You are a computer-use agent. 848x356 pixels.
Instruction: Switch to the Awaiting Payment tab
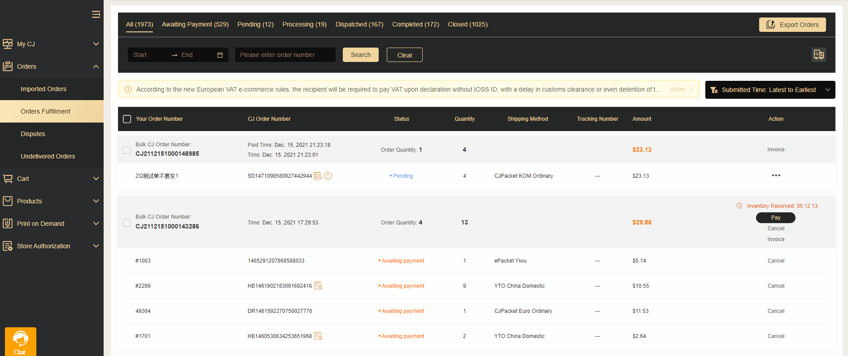tap(195, 24)
